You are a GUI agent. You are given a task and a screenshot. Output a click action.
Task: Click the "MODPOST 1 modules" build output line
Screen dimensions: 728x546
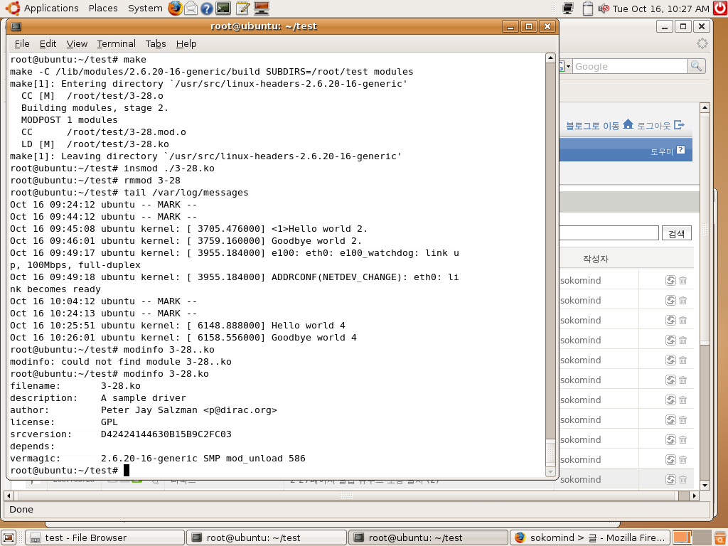(69, 120)
